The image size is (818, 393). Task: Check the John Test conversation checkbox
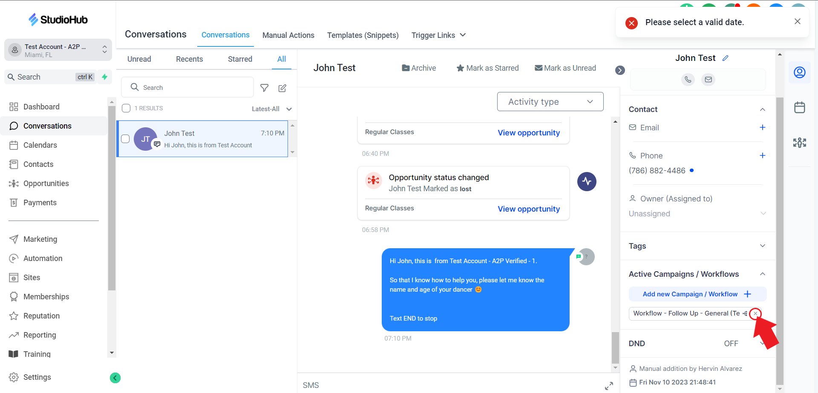pyautogui.click(x=125, y=139)
